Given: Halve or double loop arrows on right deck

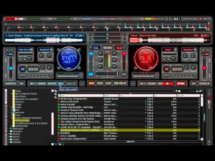Looking at the screenshot, I should click(x=167, y=75).
